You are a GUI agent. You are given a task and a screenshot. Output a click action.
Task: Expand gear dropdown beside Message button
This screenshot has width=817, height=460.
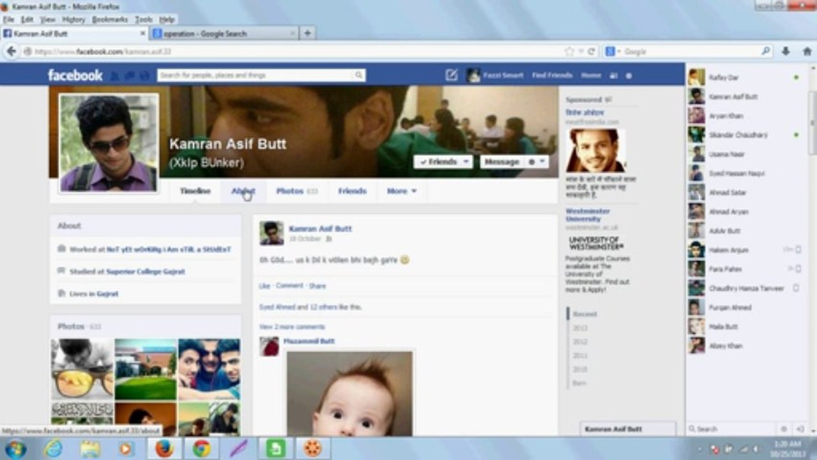[535, 162]
